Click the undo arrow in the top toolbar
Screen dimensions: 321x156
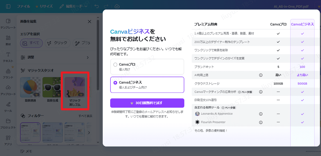[96, 6]
